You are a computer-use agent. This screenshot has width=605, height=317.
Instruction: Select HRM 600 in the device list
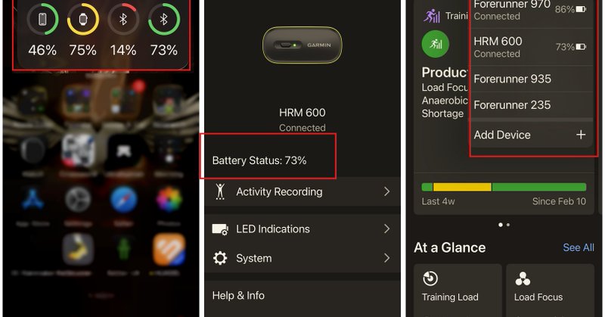coord(531,47)
